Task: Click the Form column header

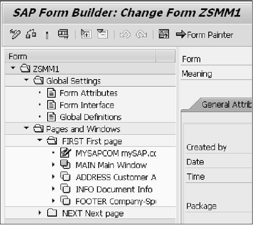Action: (80, 56)
